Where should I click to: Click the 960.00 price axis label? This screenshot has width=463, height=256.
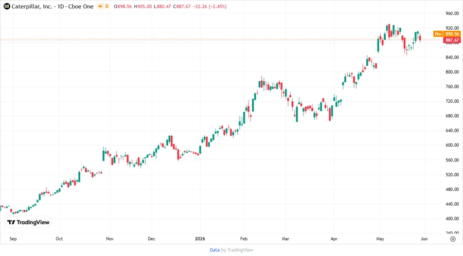click(452, 13)
